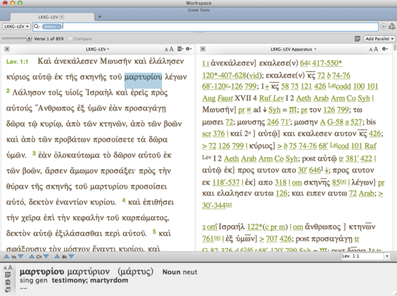Open the amplify triangles icon at far right

(x=392, y=26)
